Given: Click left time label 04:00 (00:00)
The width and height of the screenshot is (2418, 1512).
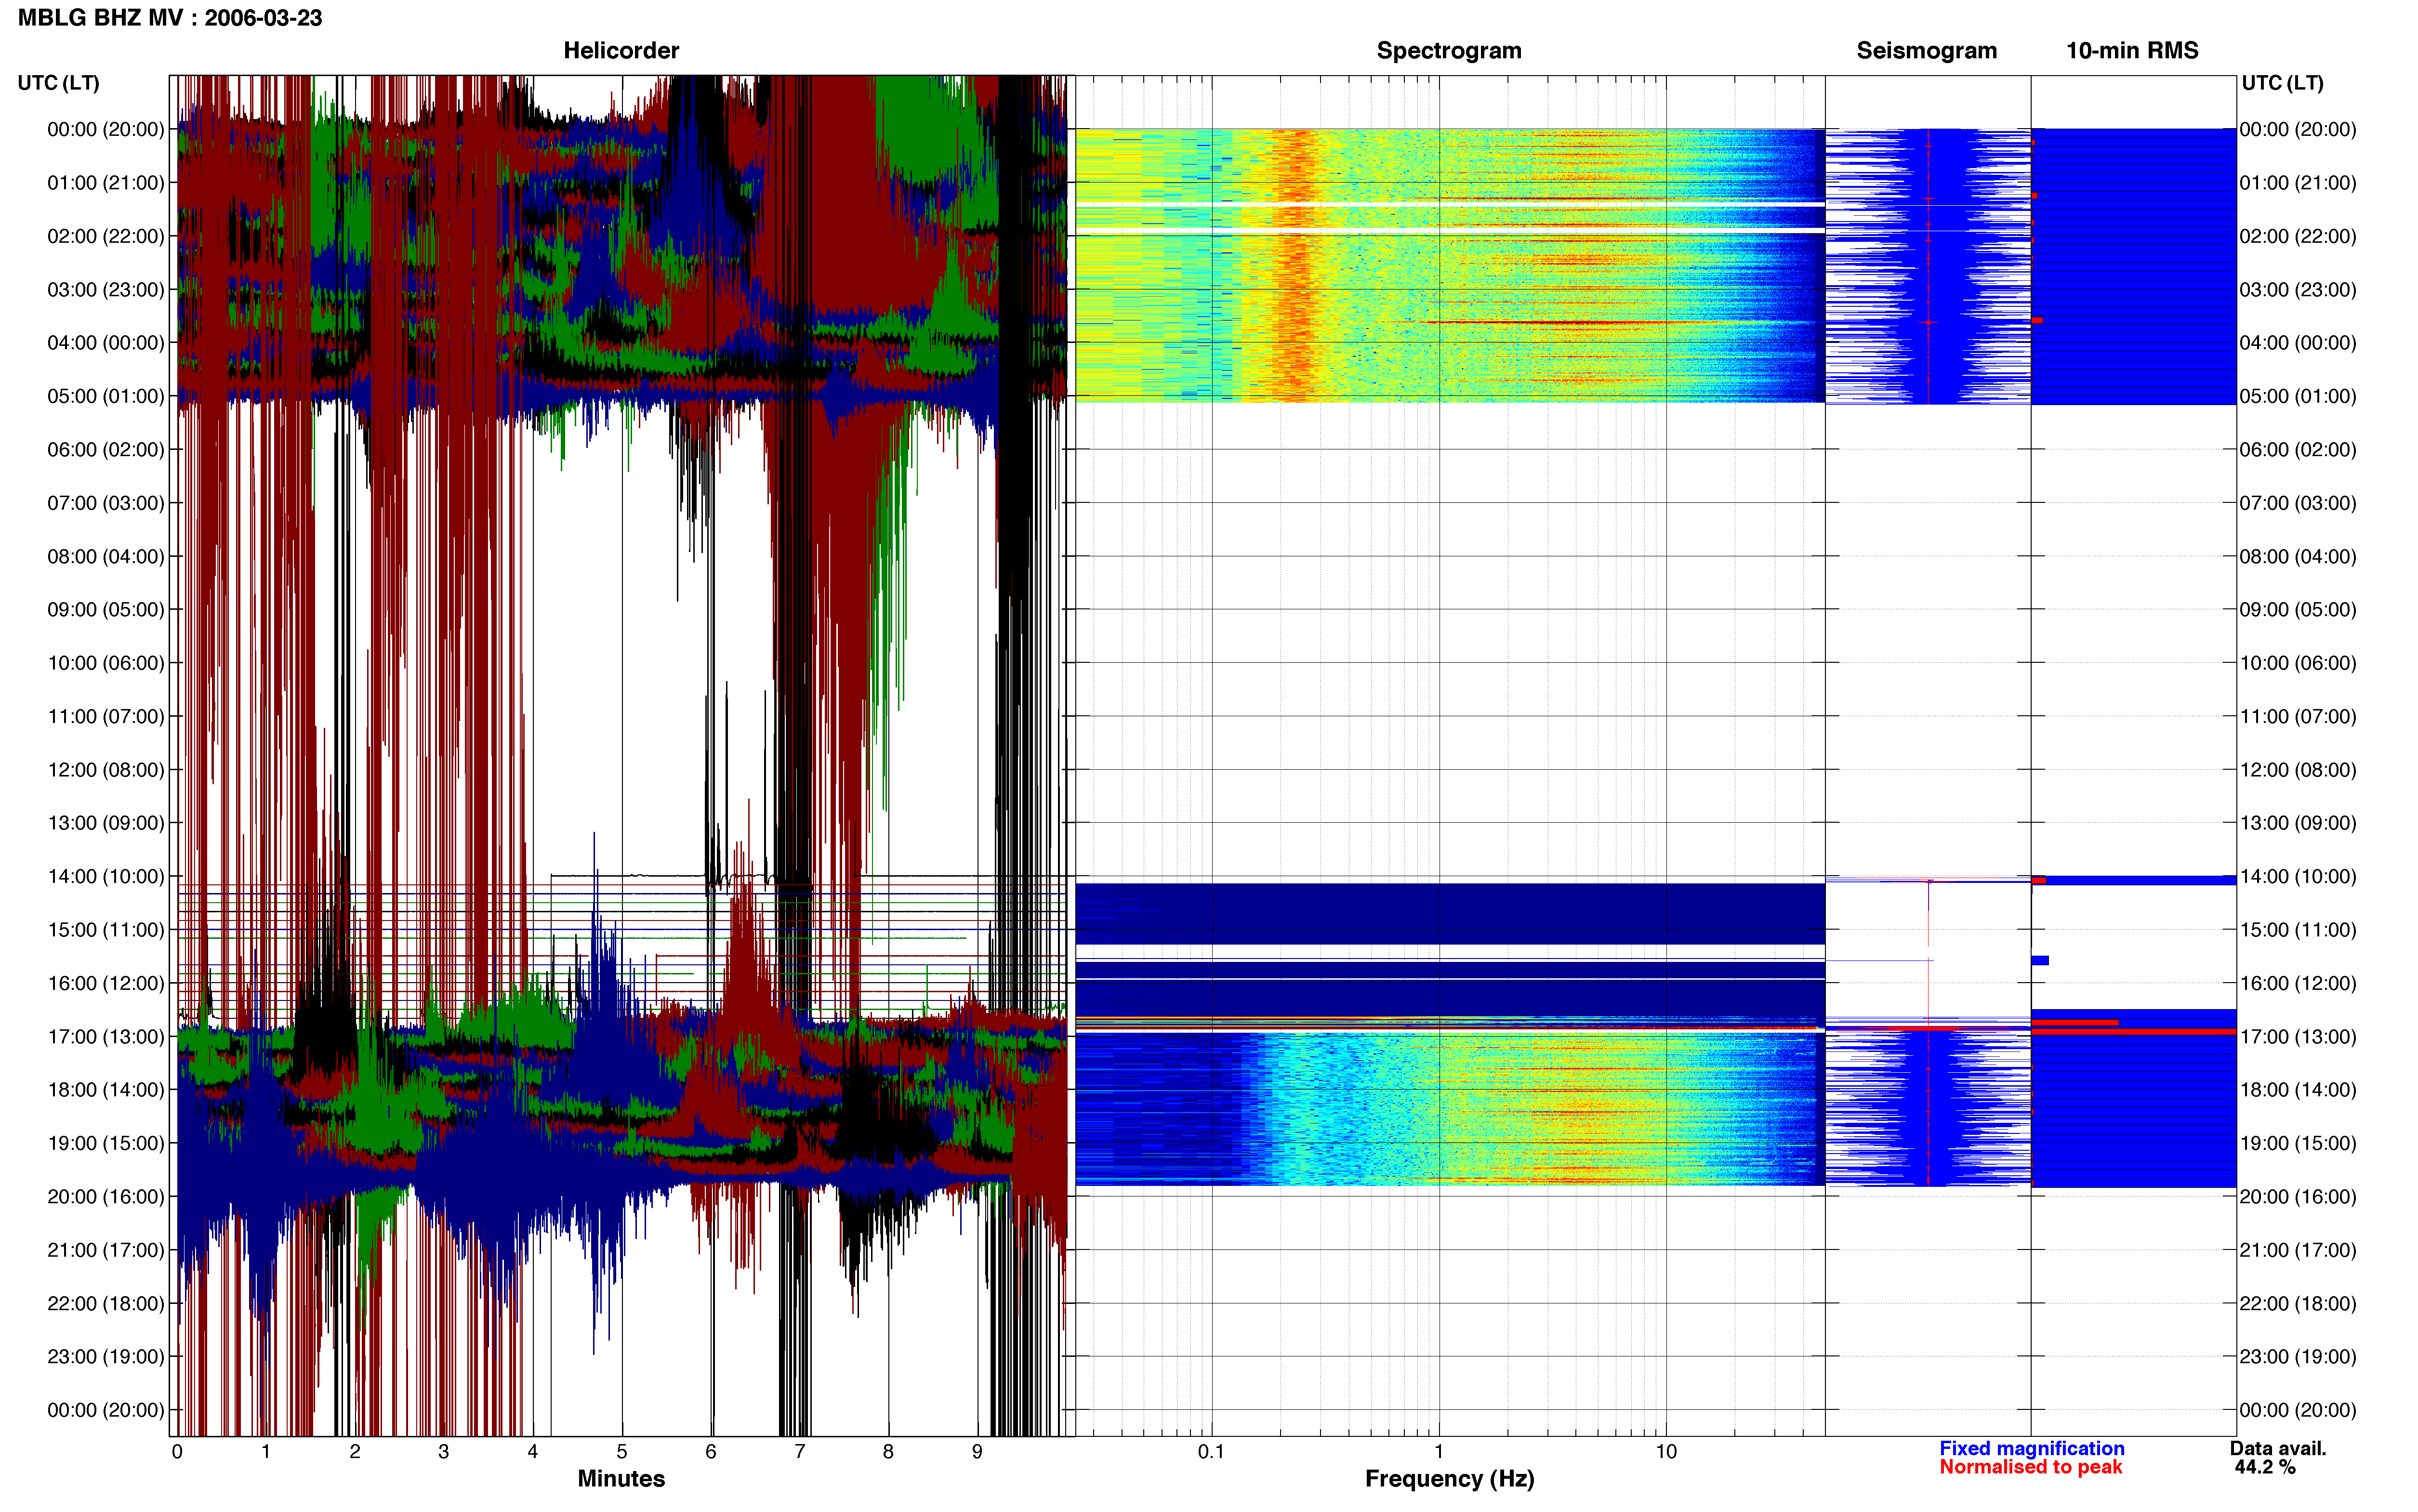Looking at the screenshot, I should pyautogui.click(x=106, y=343).
